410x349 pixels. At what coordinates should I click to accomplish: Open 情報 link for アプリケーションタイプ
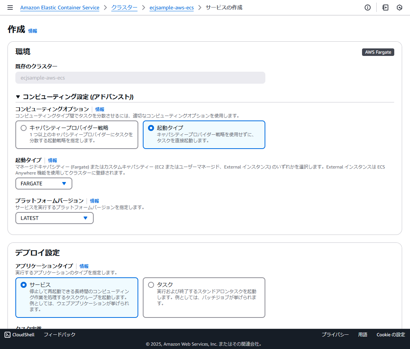(84, 266)
